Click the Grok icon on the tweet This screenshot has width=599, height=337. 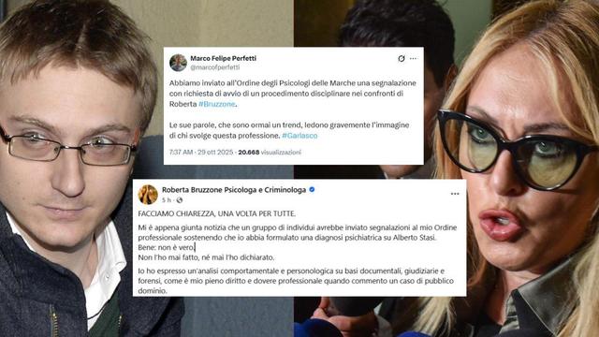402,58
